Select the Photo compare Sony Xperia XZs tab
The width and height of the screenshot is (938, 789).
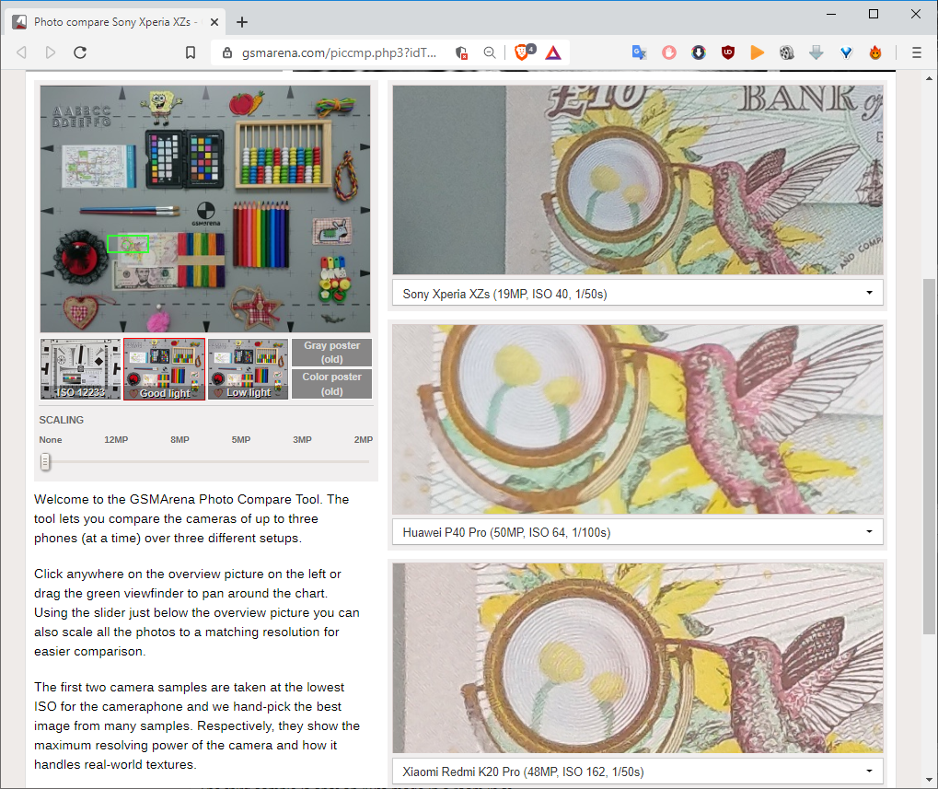pyautogui.click(x=116, y=21)
